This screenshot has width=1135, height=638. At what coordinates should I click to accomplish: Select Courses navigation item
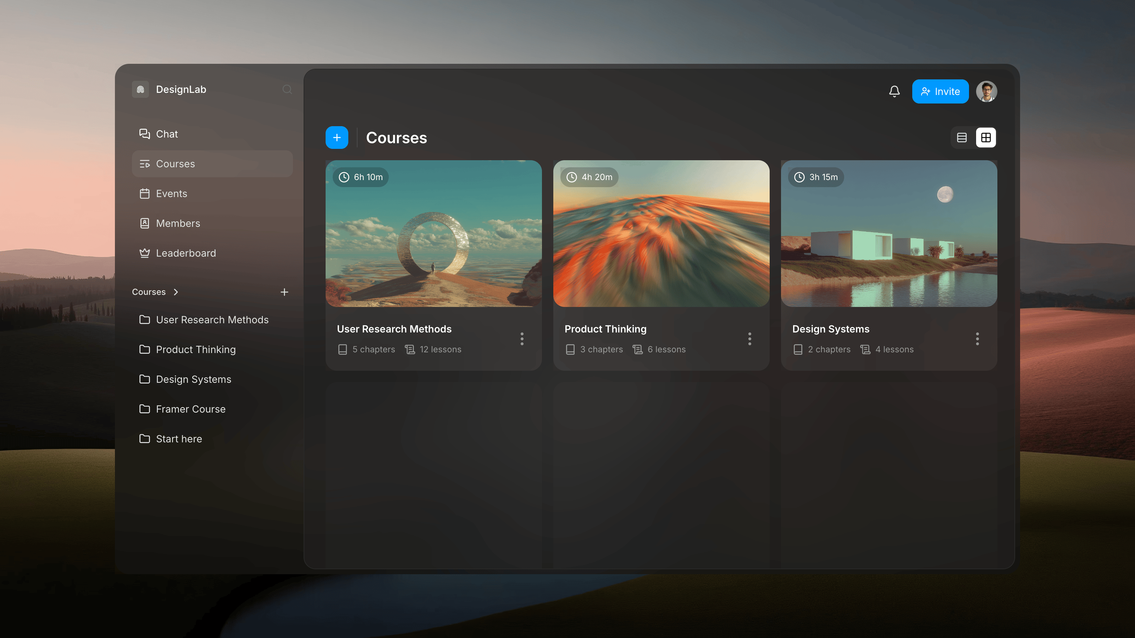[x=212, y=164]
